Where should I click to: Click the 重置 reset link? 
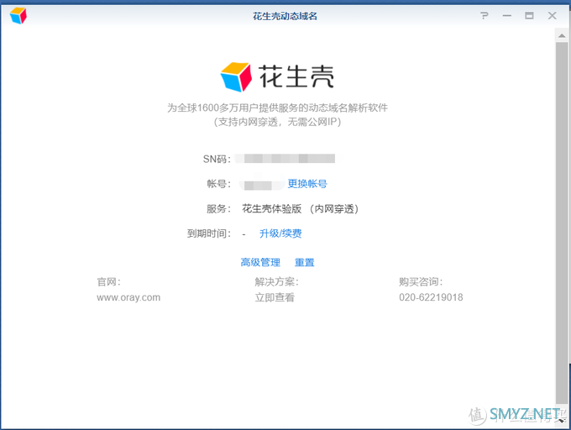305,262
